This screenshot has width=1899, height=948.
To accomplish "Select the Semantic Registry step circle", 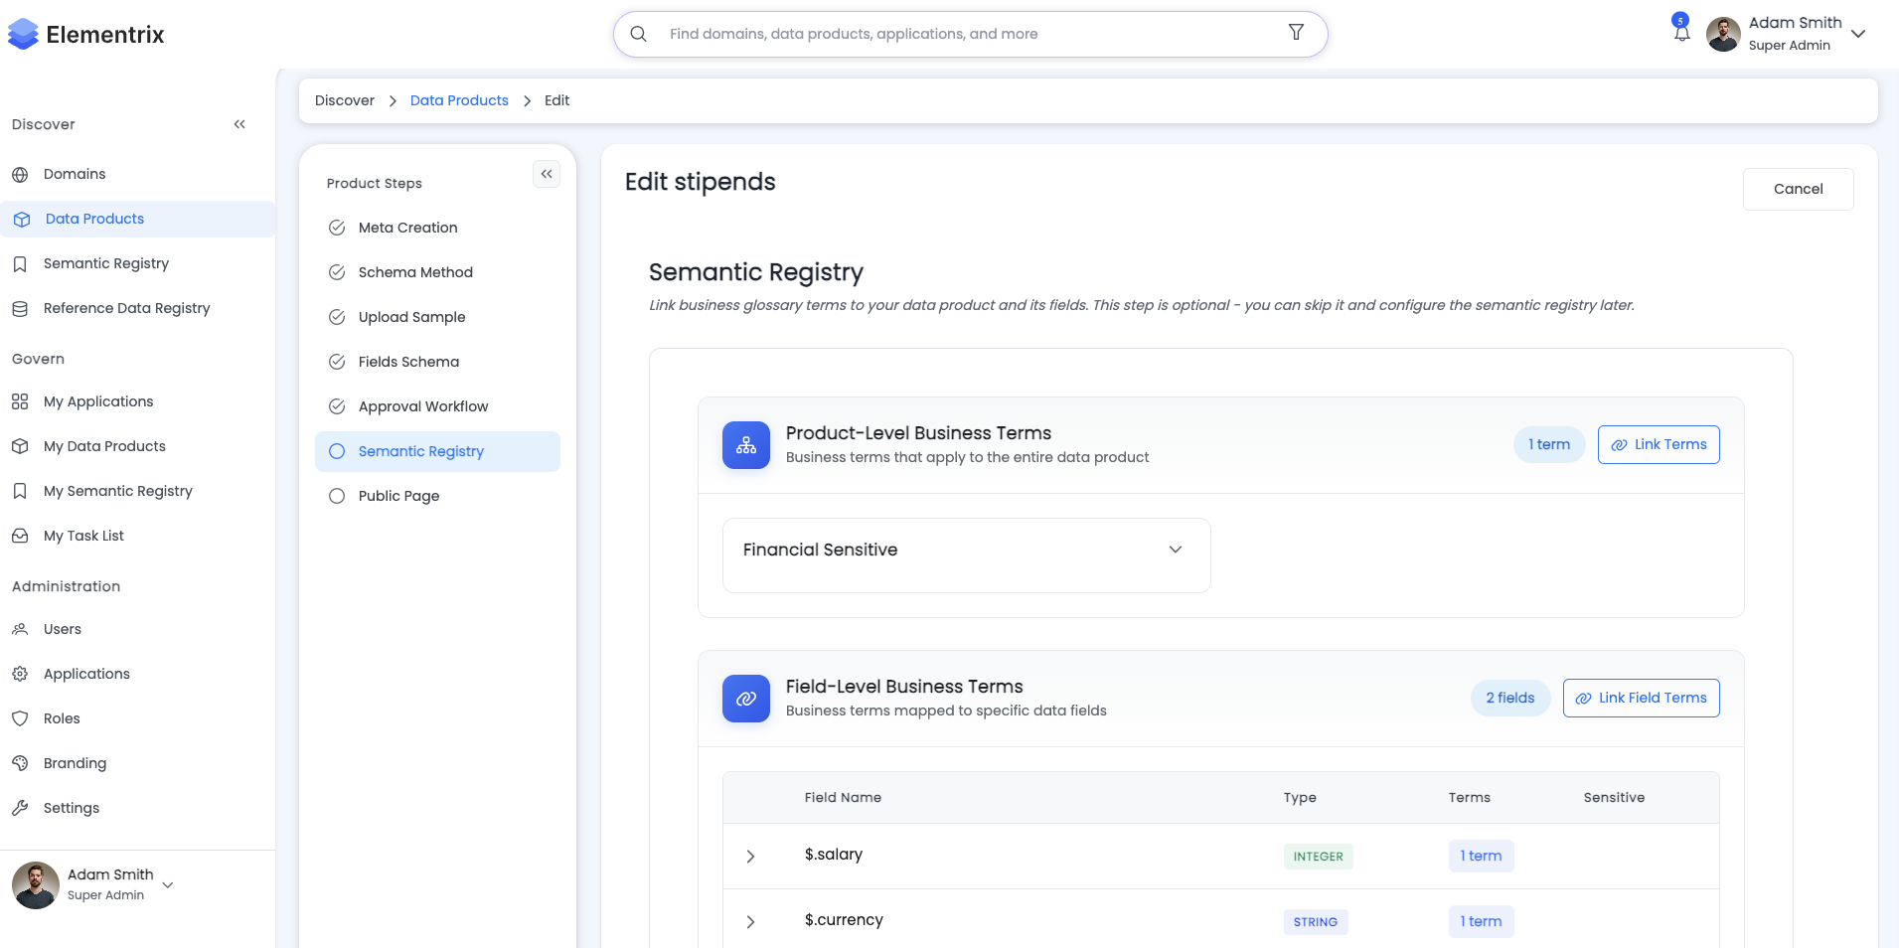I will 337,451.
